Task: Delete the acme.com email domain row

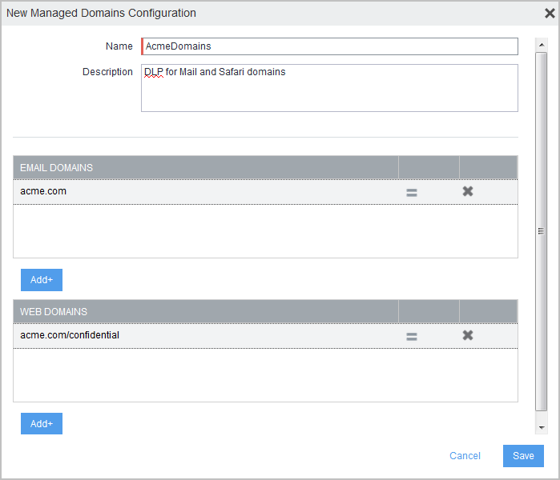Action: pos(468,191)
